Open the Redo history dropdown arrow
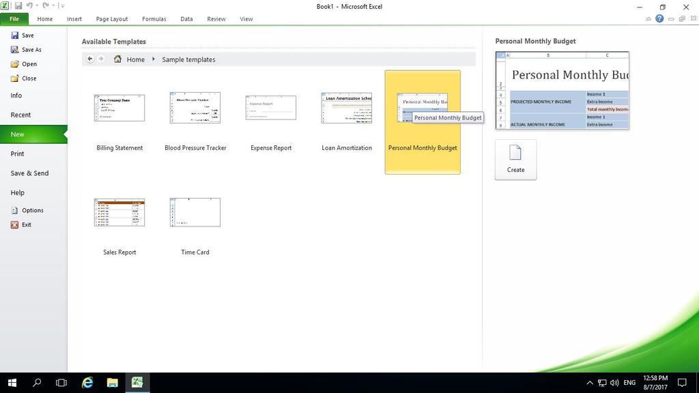Viewport: 699px width, 393px height. (53, 5)
